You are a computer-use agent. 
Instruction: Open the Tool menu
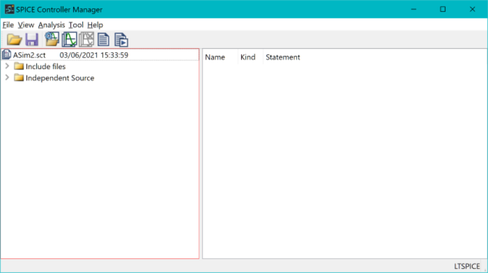(76, 25)
